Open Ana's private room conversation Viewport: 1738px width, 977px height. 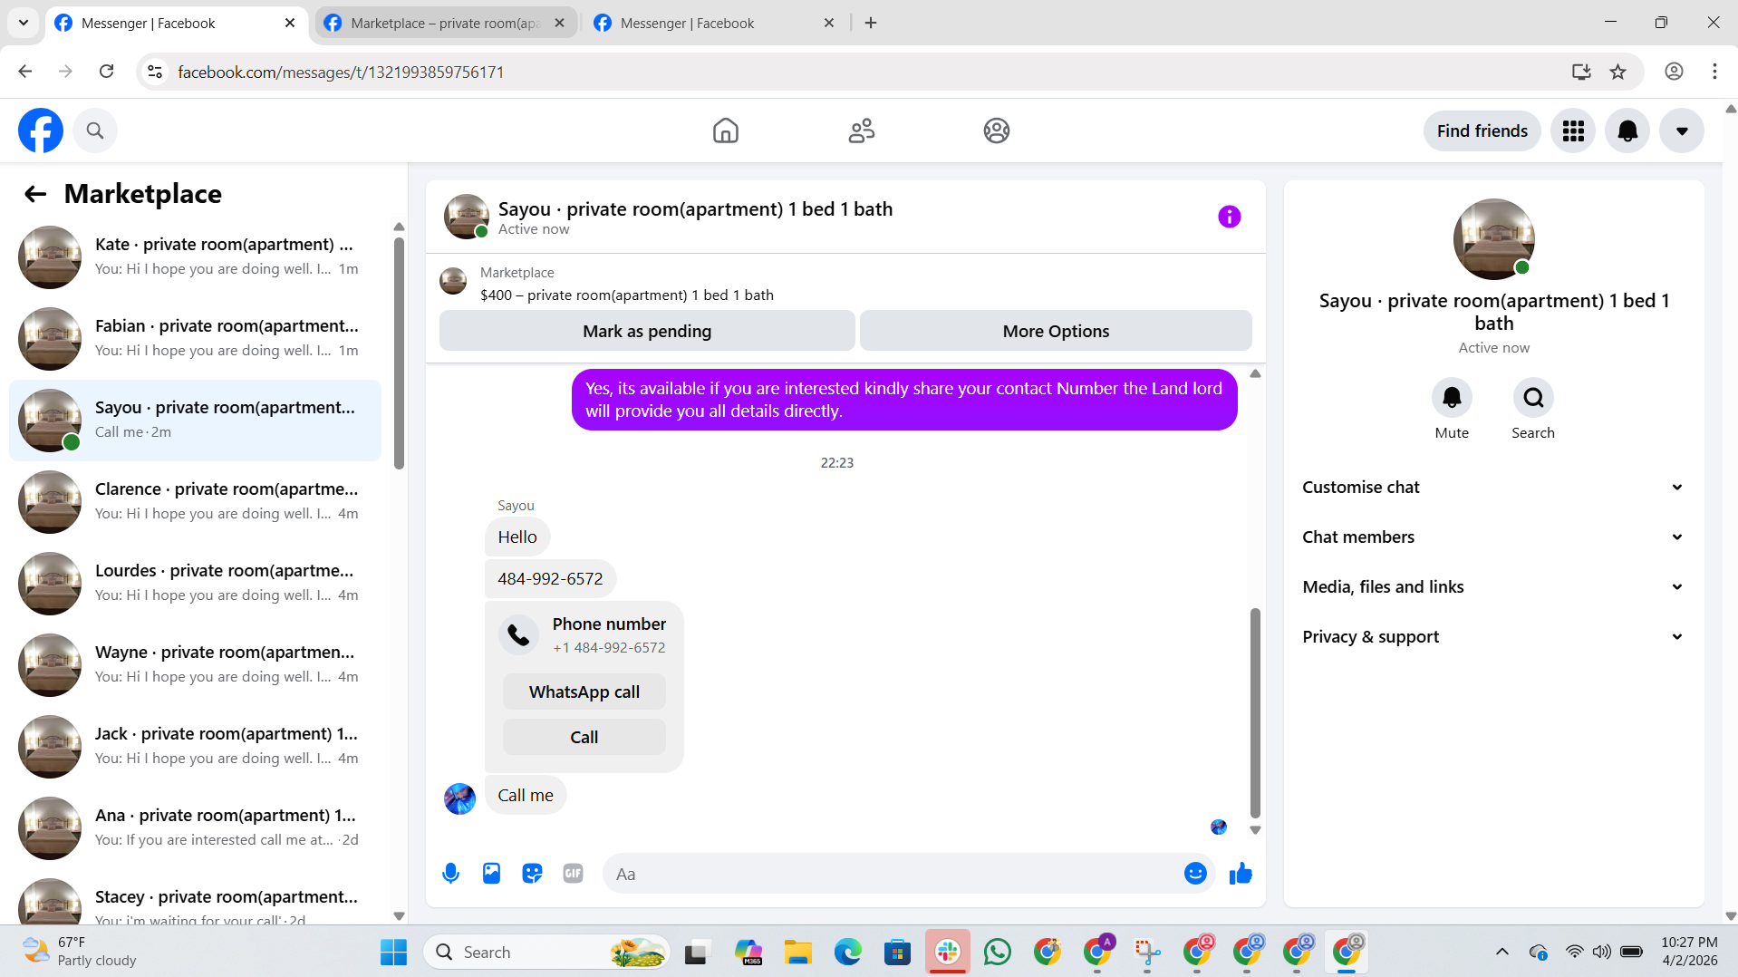pyautogui.click(x=195, y=828)
